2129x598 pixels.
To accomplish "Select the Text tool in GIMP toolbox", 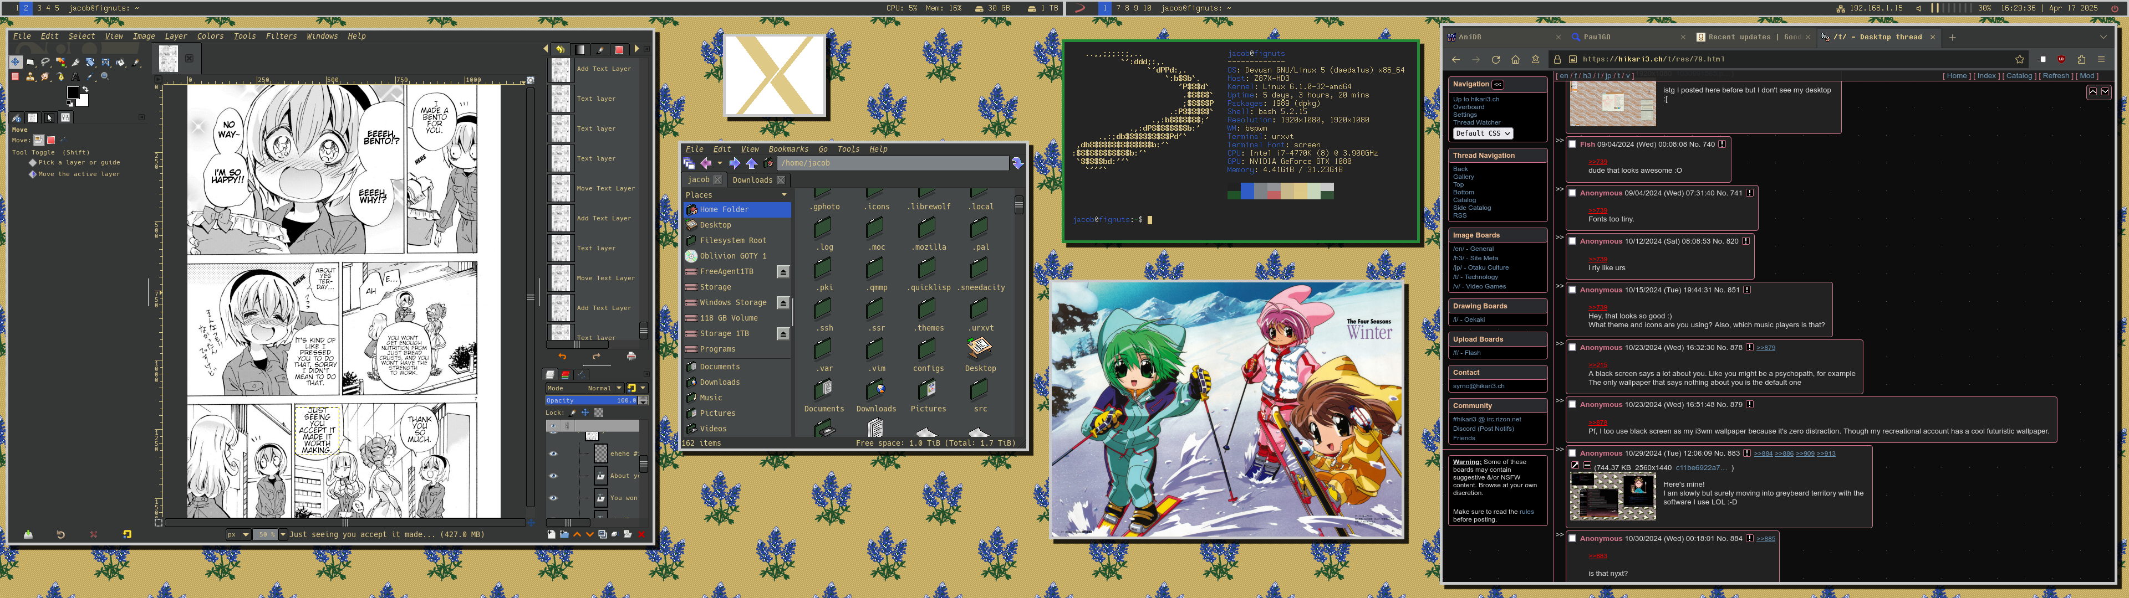I will click(75, 77).
